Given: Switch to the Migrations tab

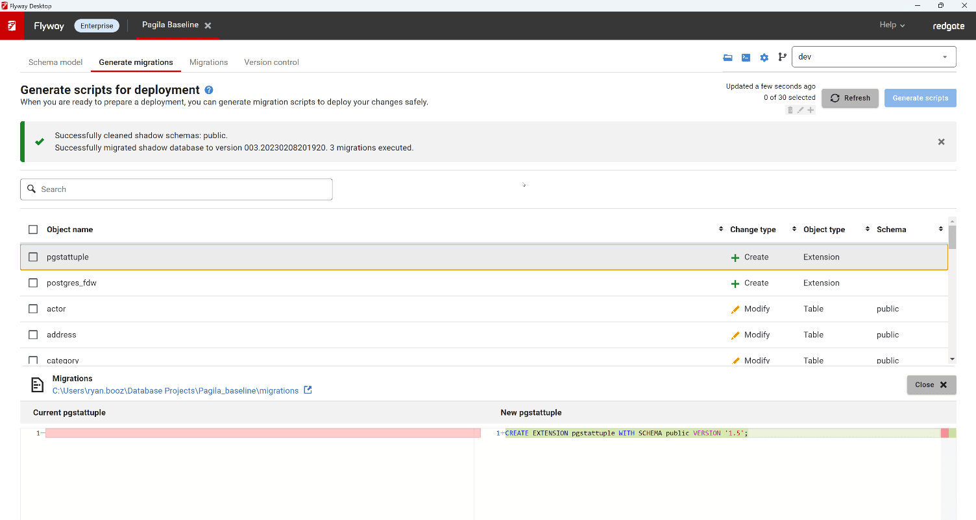Looking at the screenshot, I should (208, 62).
